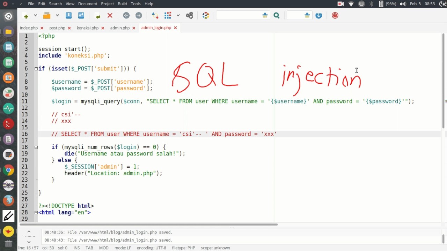Open the volume indicator in top panel
Image resolution: width=447 pixels, height=251 pixels.
pos(403,4)
